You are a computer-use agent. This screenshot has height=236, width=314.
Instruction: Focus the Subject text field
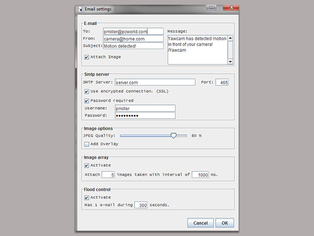133,46
